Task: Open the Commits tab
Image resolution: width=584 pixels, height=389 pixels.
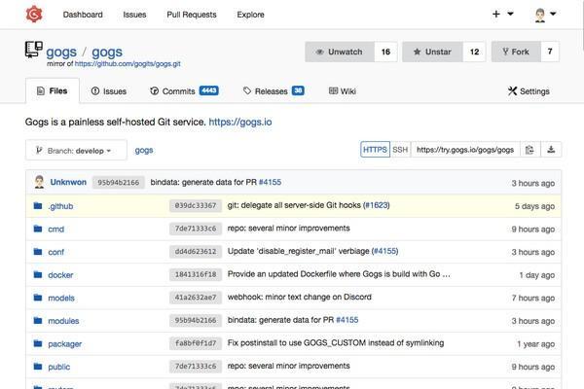Action: [x=184, y=91]
